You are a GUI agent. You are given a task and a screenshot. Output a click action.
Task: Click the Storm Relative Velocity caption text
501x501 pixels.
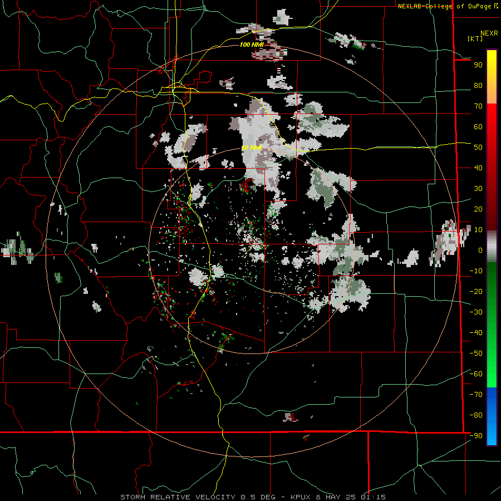point(253,497)
